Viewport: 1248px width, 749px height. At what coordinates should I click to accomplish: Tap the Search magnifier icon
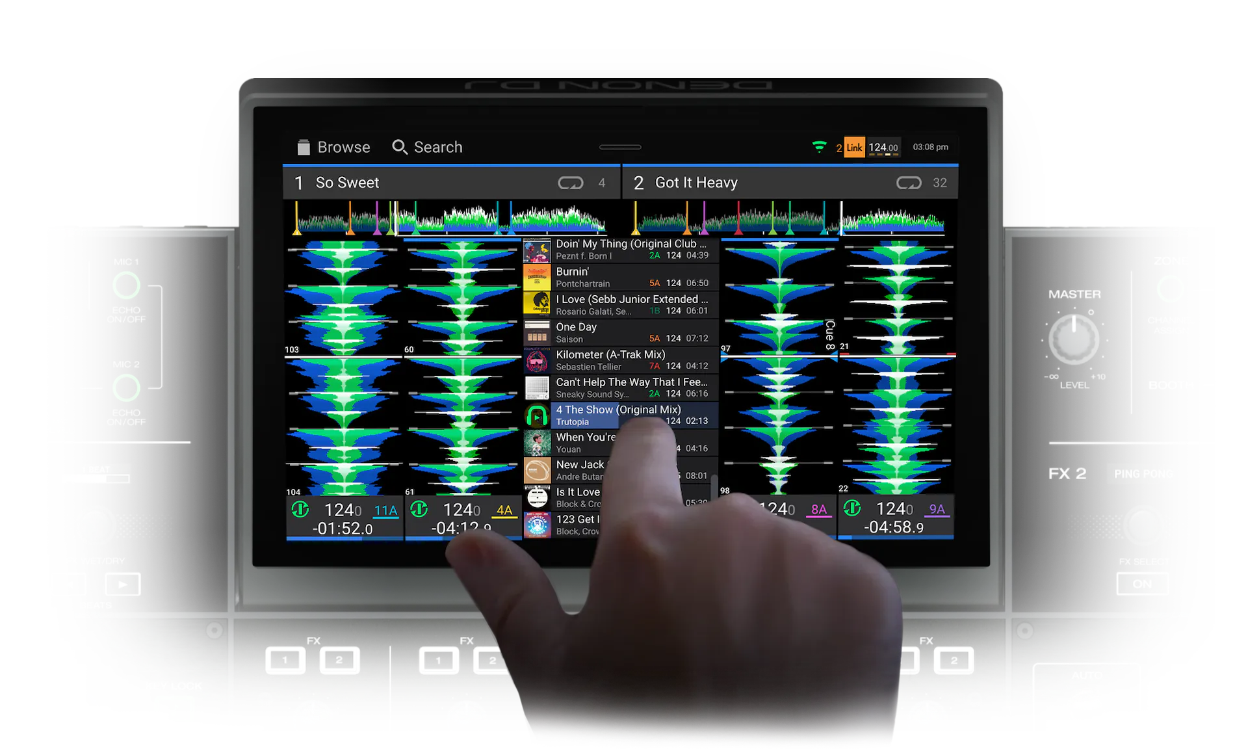[x=400, y=148]
